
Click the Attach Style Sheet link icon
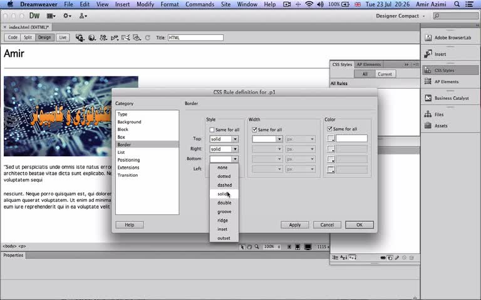tap(383, 257)
